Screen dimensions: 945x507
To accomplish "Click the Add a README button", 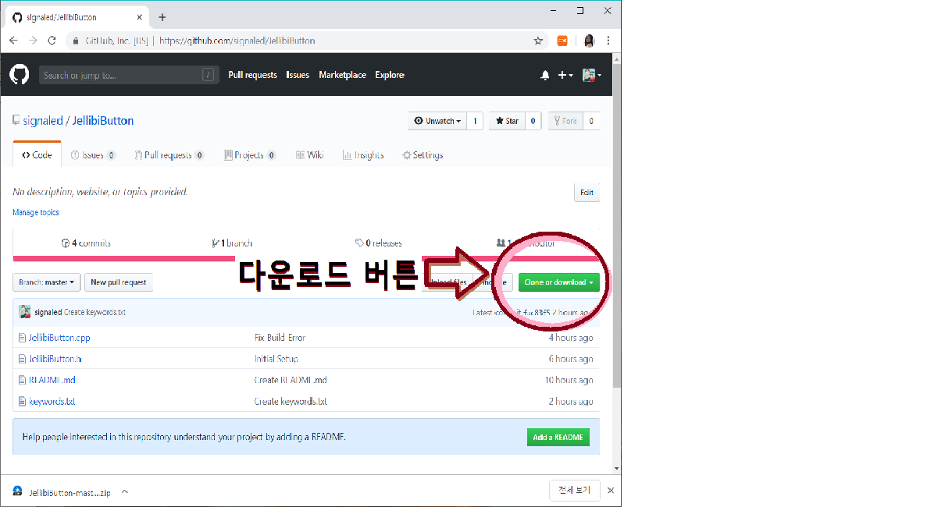I will pos(558,438).
